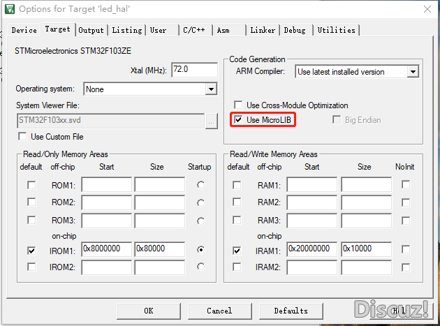Click the IROM1 Start field 0x8000000
This screenshot has width=440, height=326.
(x=106, y=249)
